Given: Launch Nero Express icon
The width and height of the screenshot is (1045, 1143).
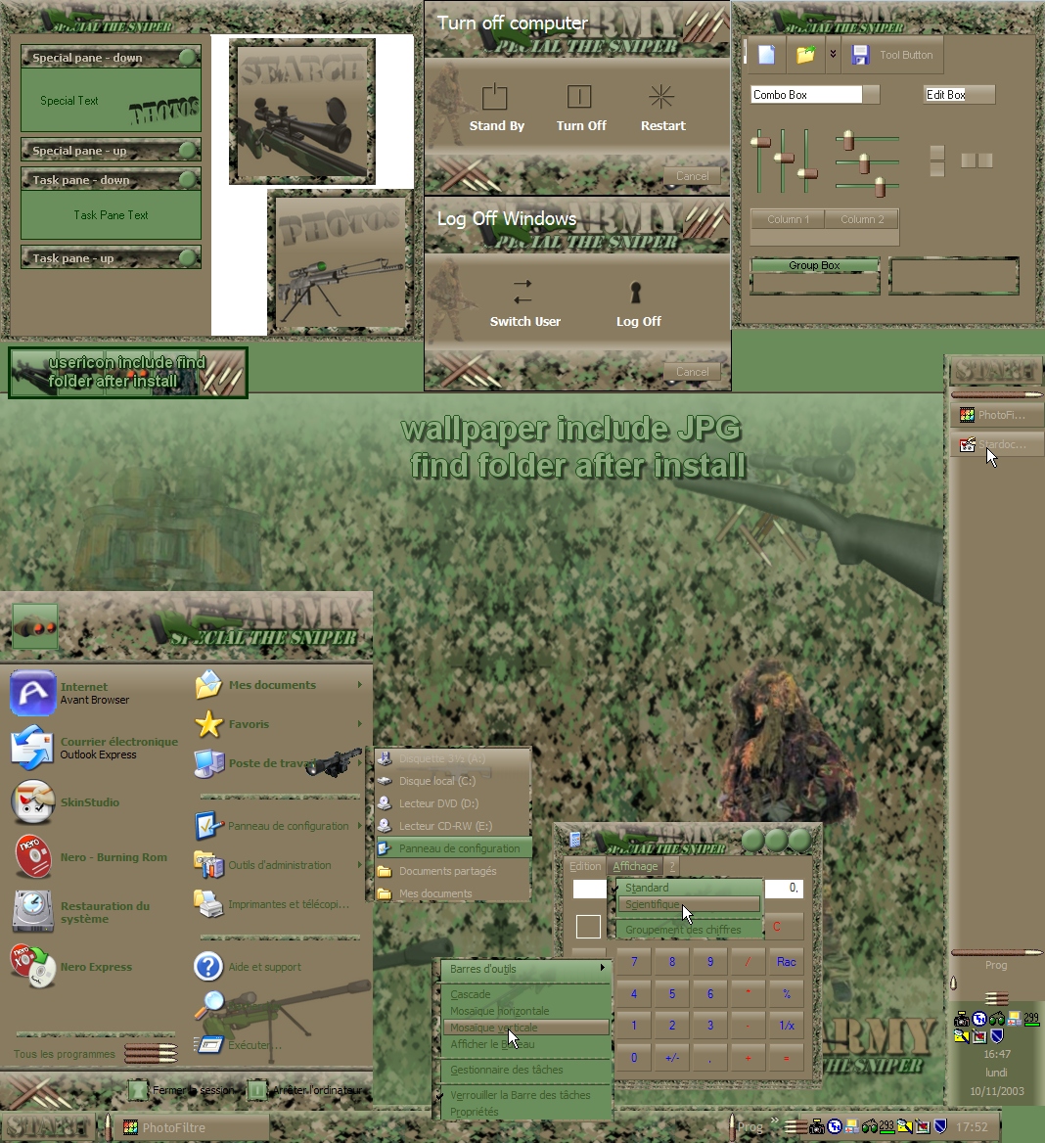Looking at the screenshot, I should [x=33, y=966].
